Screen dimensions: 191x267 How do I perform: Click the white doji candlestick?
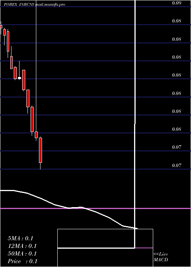coord(19,78)
